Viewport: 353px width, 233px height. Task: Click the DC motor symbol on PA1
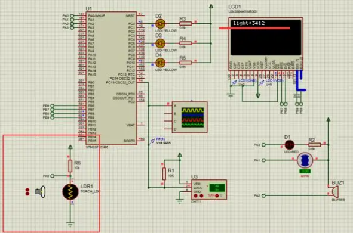click(x=305, y=160)
